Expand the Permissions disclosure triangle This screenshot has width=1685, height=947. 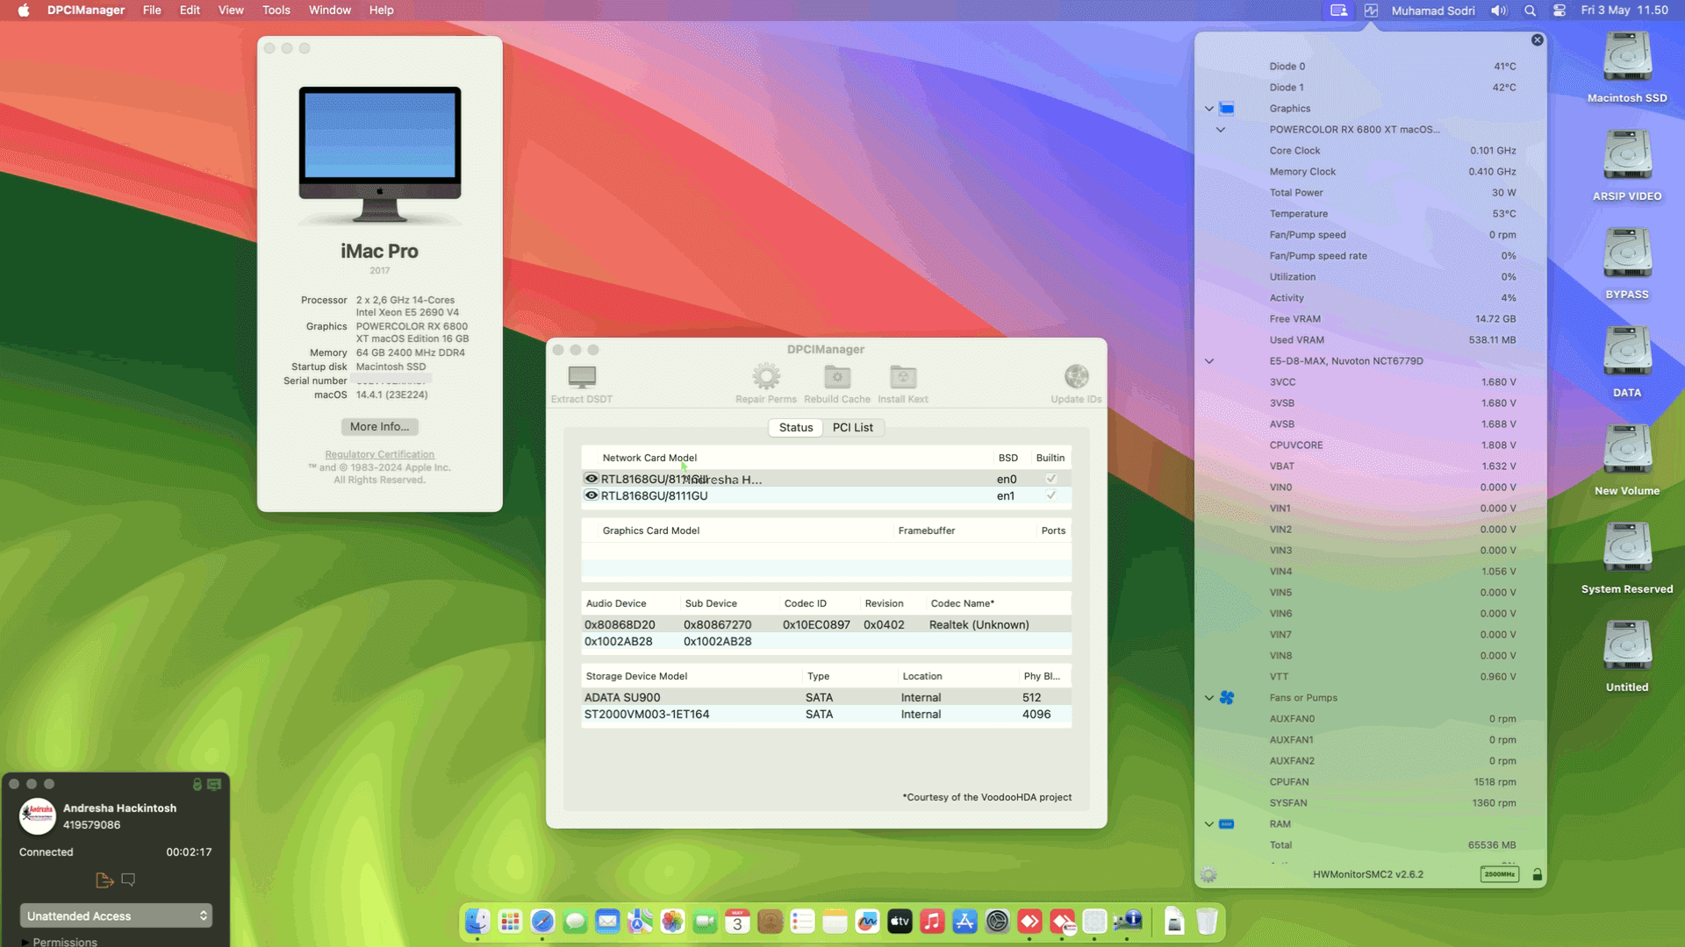[x=25, y=942]
